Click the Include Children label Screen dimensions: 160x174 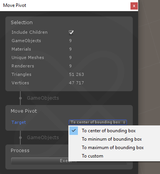(x=30, y=32)
